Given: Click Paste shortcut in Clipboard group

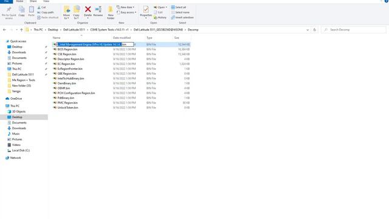Looking at the screenshot, I should coord(47,18).
